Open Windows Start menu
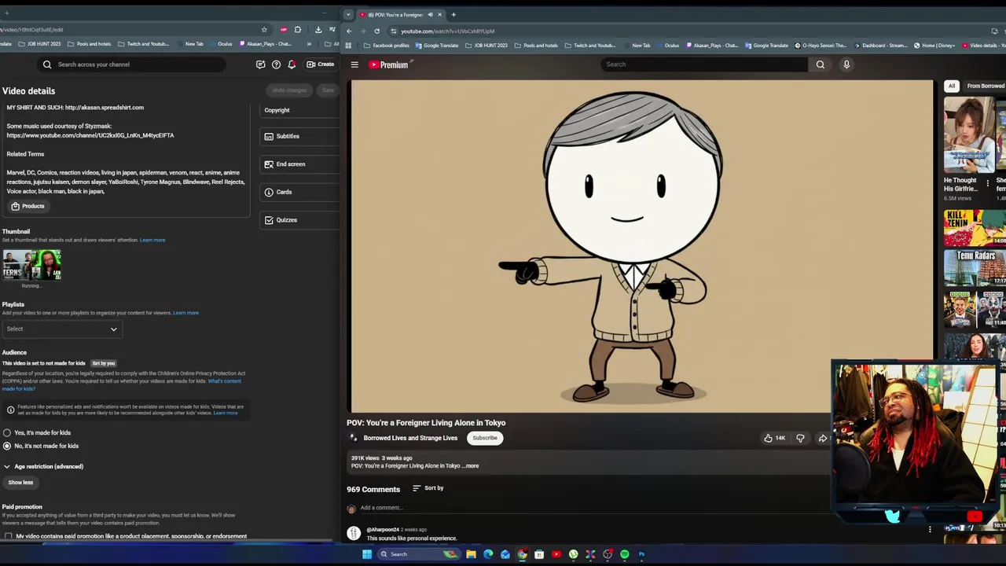Screen dimensions: 1006x566 (366, 554)
